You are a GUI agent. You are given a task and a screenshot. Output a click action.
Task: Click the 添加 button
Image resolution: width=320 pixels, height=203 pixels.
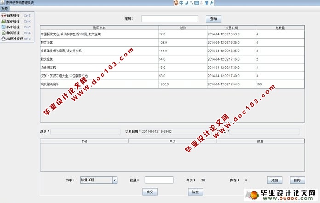pos(274,180)
